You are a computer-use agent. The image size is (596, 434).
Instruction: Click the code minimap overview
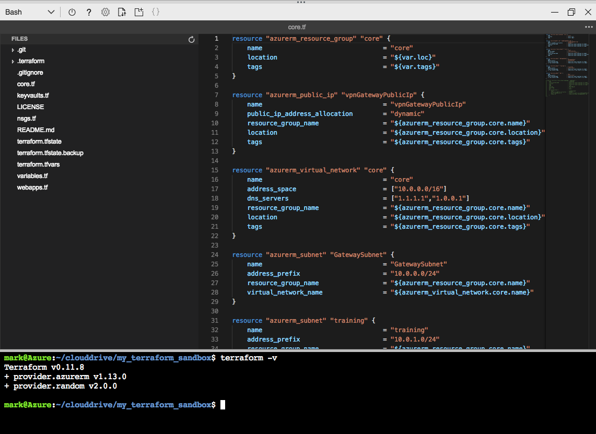(x=568, y=65)
